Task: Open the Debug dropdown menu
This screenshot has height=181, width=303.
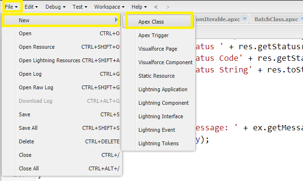Action: tap(56, 7)
